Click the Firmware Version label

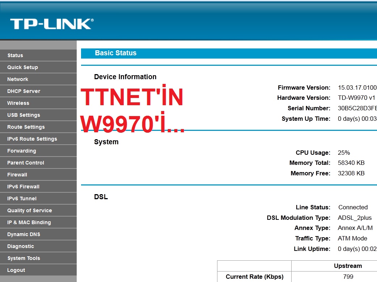pos(304,87)
